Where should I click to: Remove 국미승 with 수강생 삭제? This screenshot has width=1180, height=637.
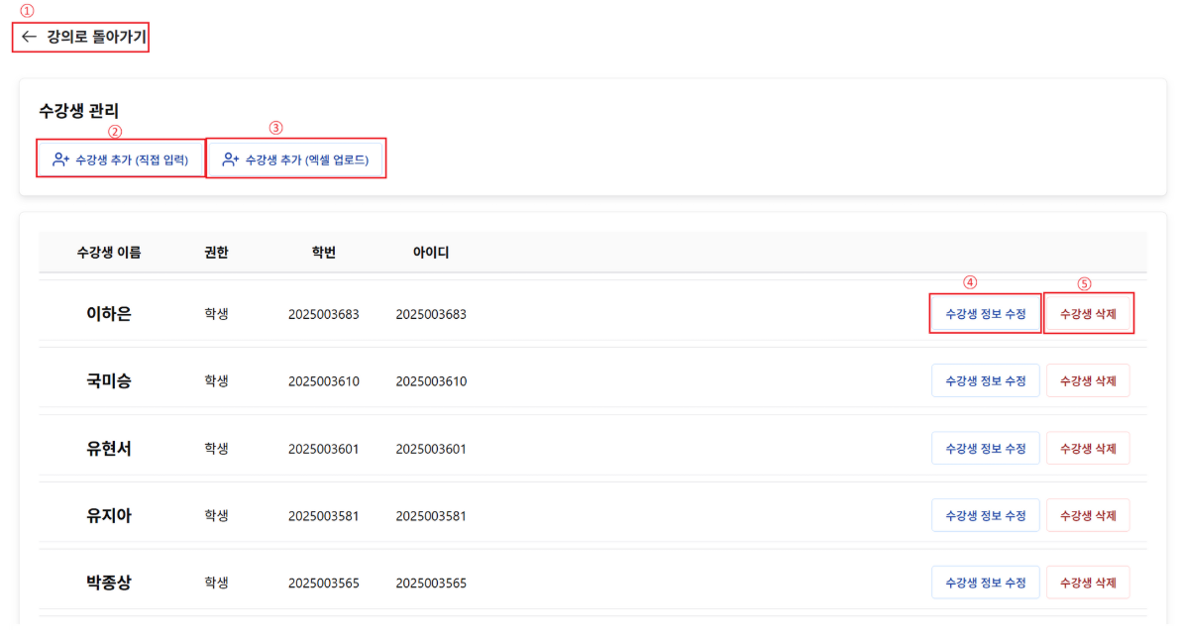pyautogui.click(x=1088, y=380)
